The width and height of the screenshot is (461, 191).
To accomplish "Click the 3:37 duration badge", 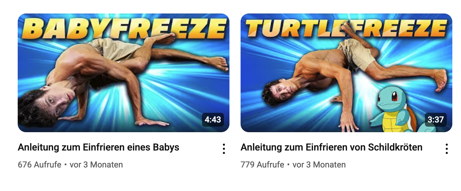I will 436,120.
